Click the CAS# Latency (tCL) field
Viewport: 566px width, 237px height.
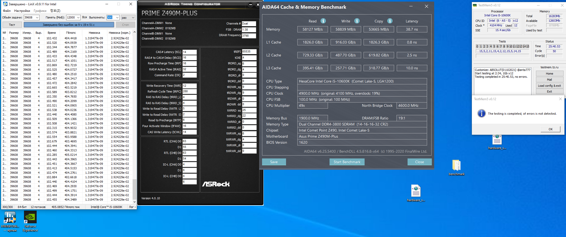coord(190,52)
